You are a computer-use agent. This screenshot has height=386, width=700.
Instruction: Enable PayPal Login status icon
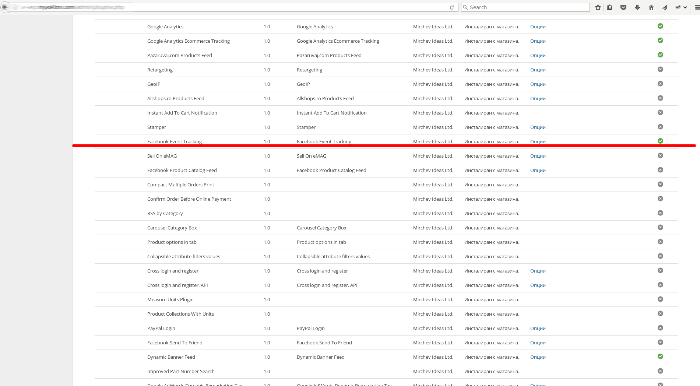click(660, 328)
